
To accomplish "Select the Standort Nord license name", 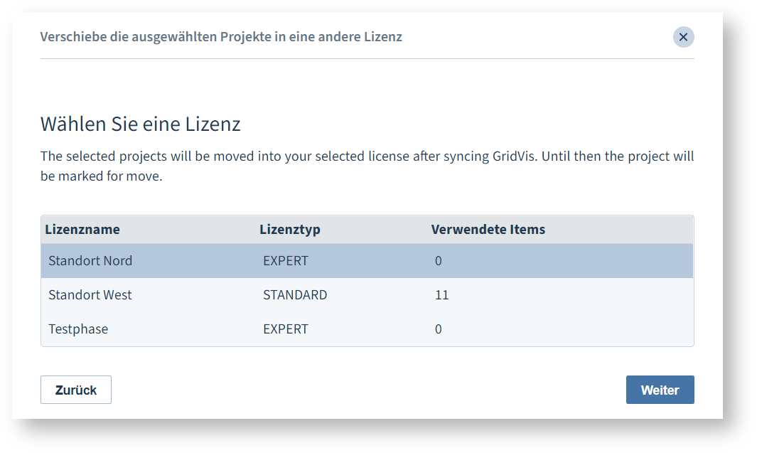I will tap(90, 261).
